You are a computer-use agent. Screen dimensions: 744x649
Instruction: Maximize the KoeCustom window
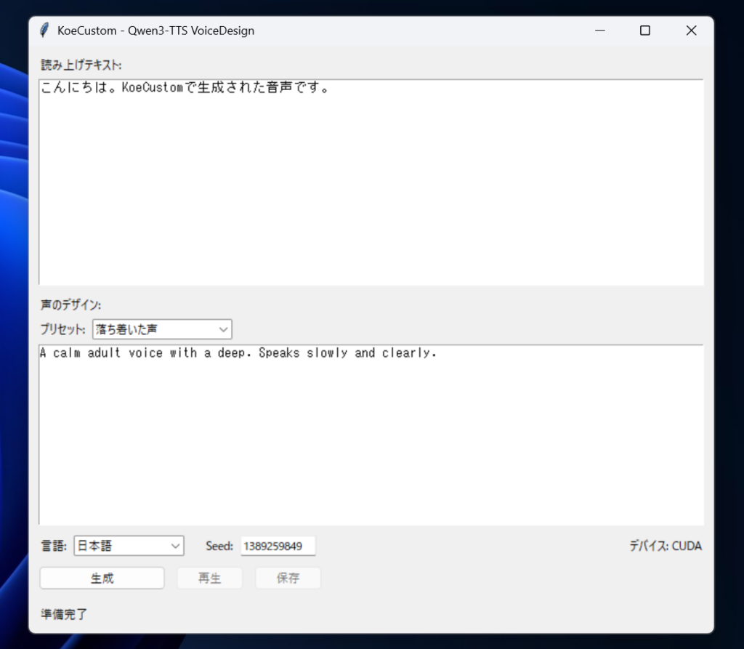pyautogui.click(x=644, y=31)
